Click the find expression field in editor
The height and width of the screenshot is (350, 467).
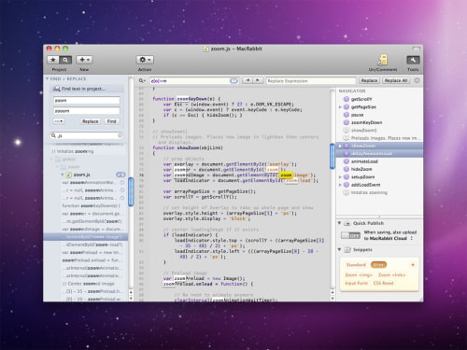coord(194,81)
